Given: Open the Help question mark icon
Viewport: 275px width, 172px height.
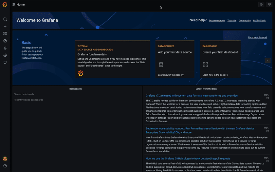Looking at the screenshot, I should 5,166.
